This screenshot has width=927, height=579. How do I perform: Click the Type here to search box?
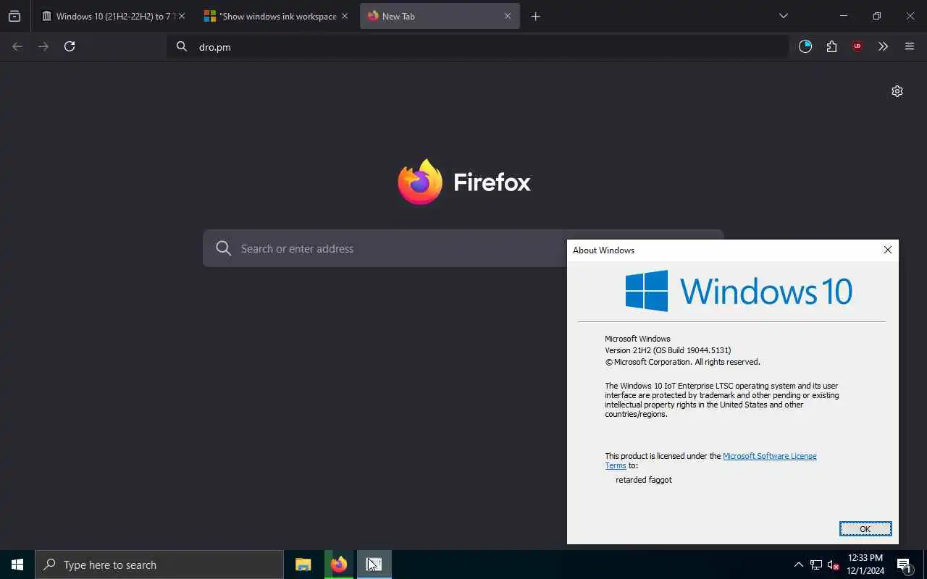click(x=159, y=565)
